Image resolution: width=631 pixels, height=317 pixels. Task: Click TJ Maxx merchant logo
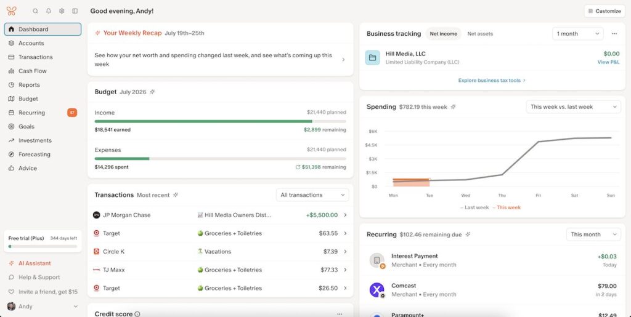[x=96, y=270]
